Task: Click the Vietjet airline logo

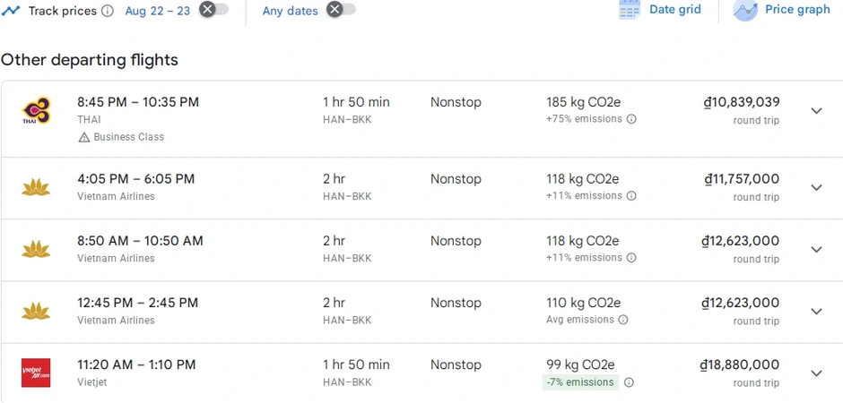Action: point(36,373)
